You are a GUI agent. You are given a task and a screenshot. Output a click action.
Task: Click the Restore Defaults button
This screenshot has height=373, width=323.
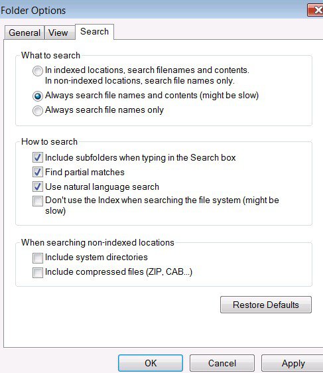(266, 305)
